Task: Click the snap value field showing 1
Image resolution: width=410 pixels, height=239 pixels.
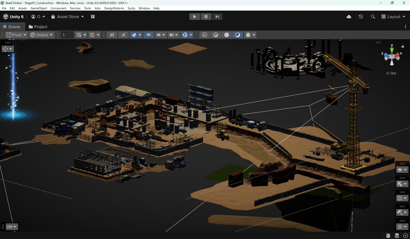Action: pos(67,35)
